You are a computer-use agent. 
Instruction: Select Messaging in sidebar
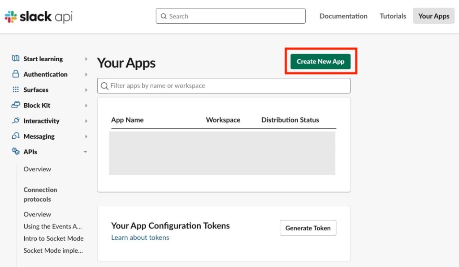[x=39, y=136]
